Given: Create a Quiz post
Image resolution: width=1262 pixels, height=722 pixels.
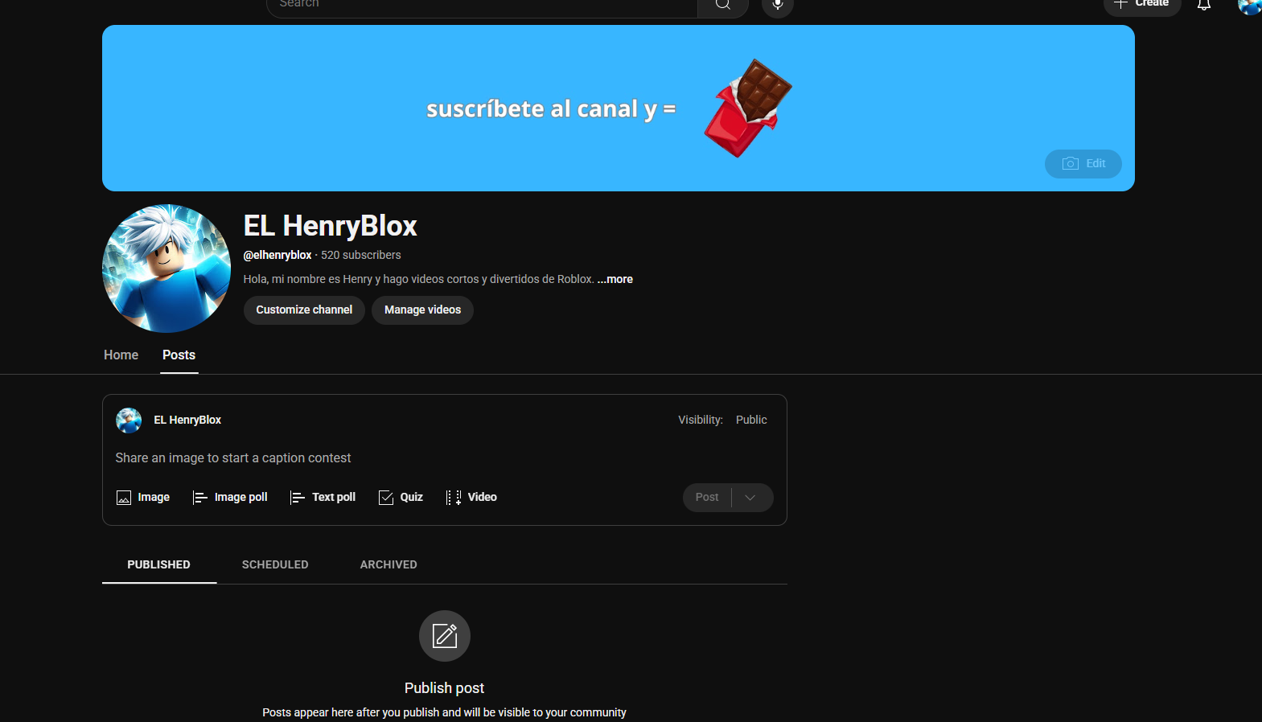Looking at the screenshot, I should [x=401, y=498].
